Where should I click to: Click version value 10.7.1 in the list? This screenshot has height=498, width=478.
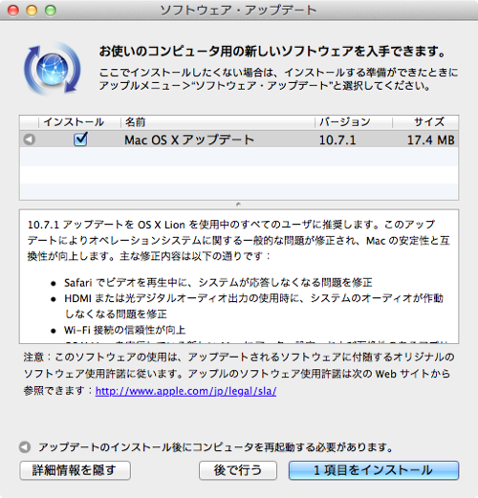tap(337, 140)
